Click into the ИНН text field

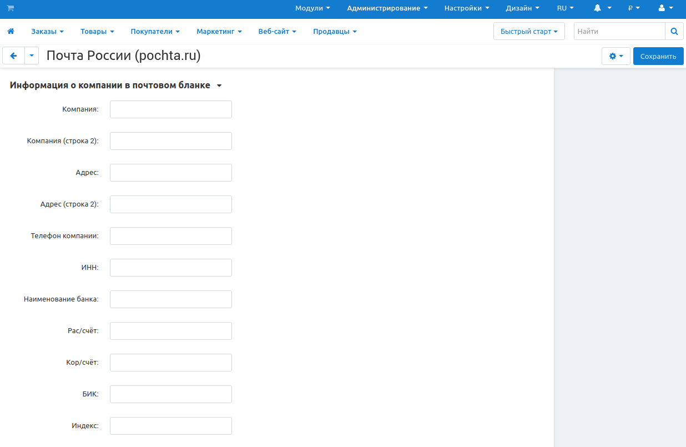(171, 268)
